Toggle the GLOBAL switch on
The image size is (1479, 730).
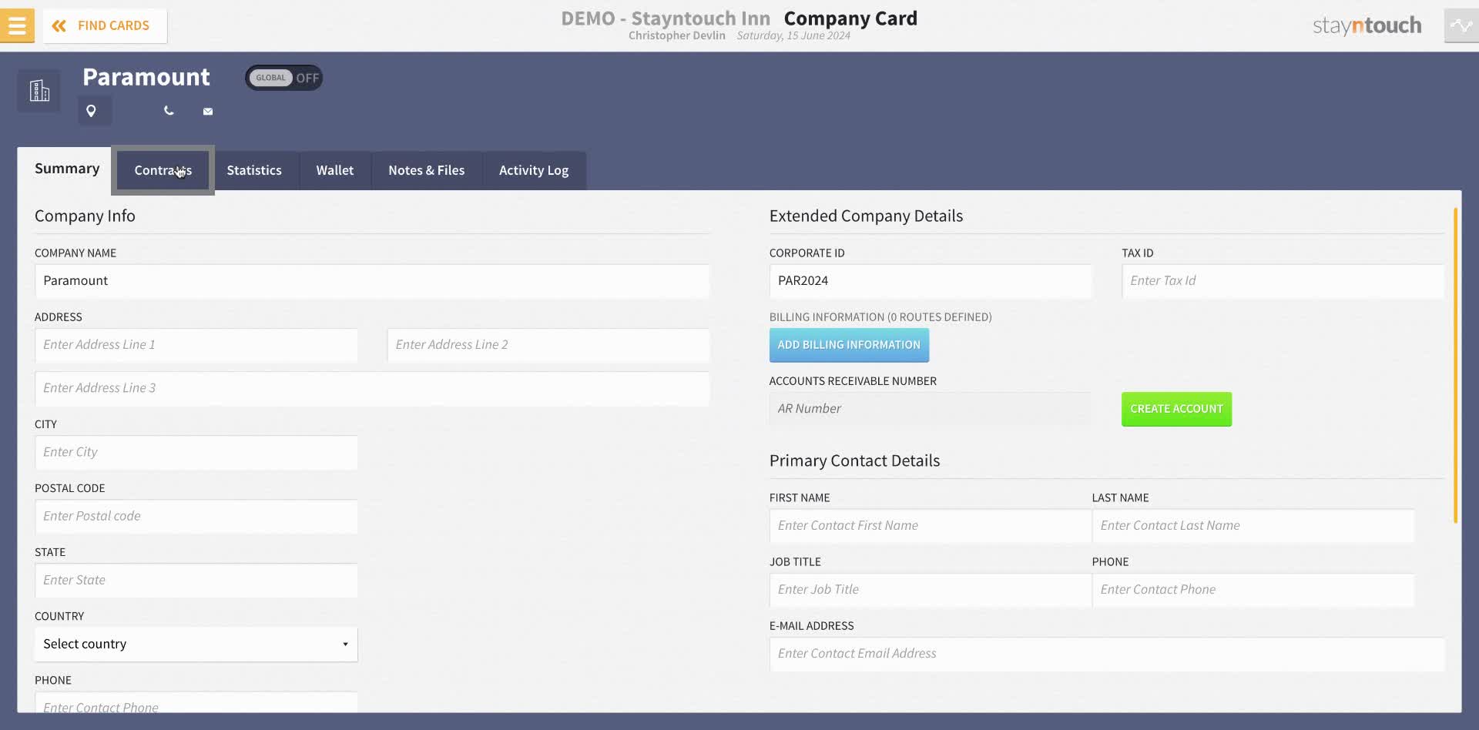pos(284,78)
